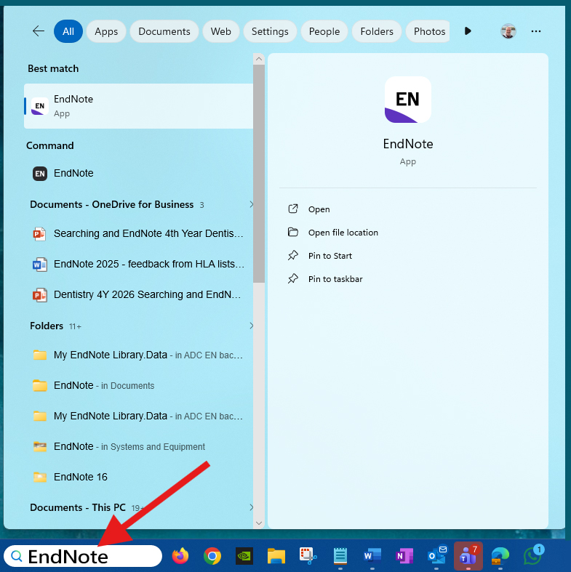Switch to the Folders filter
The width and height of the screenshot is (571, 572).
click(x=377, y=31)
